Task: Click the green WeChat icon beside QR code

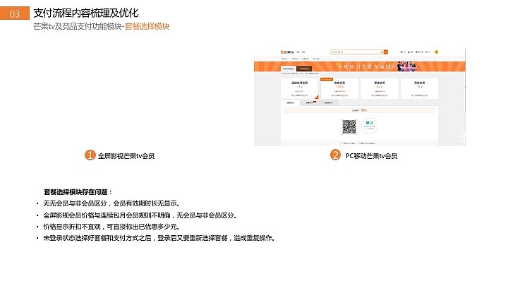Action: coord(371,123)
